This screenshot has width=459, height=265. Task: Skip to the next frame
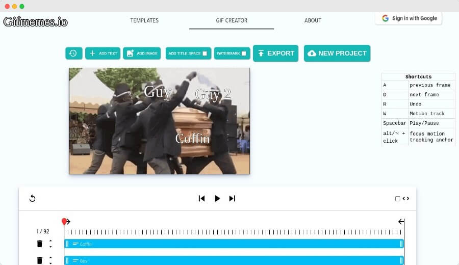coord(232,198)
